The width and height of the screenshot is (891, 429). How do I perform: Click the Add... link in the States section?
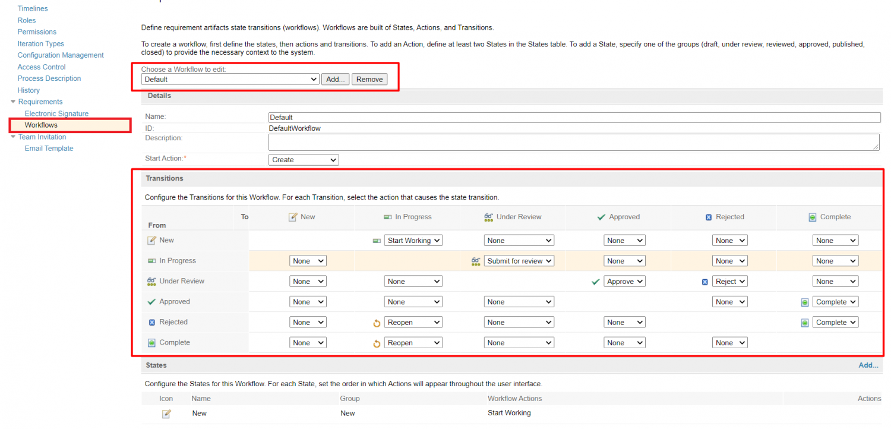coord(868,365)
